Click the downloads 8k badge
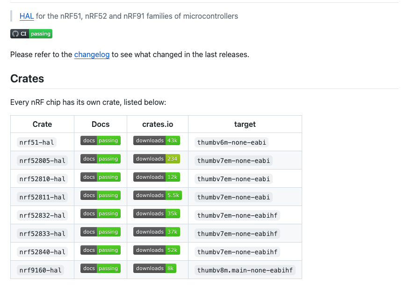 point(155,268)
